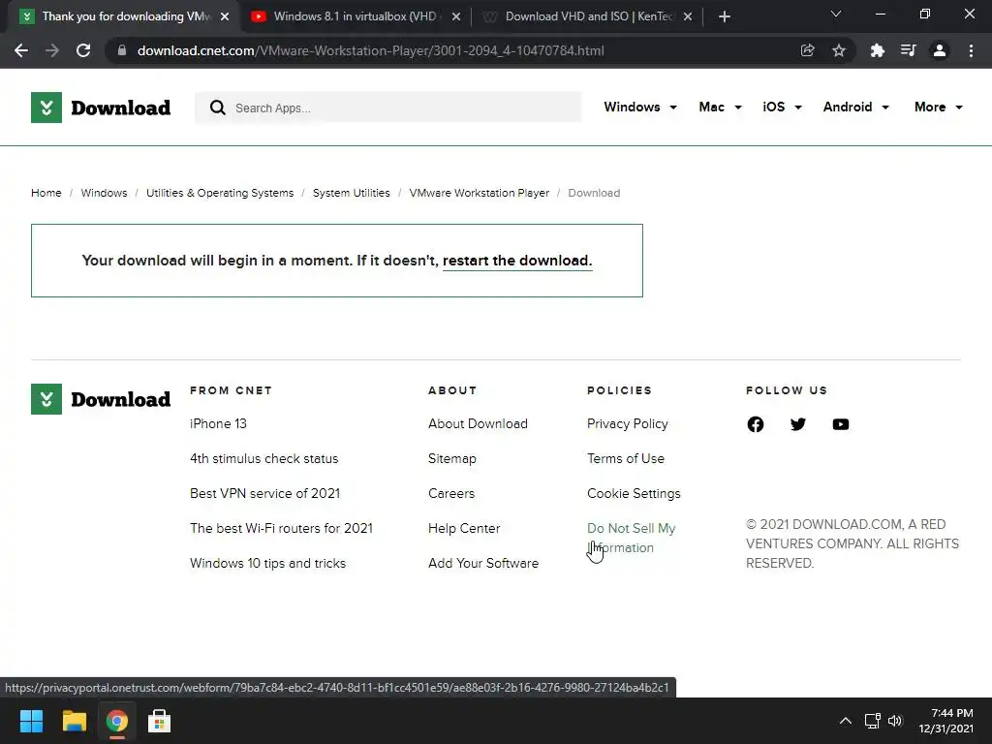
Task: Go to Home breadcrumb
Action: (x=46, y=193)
